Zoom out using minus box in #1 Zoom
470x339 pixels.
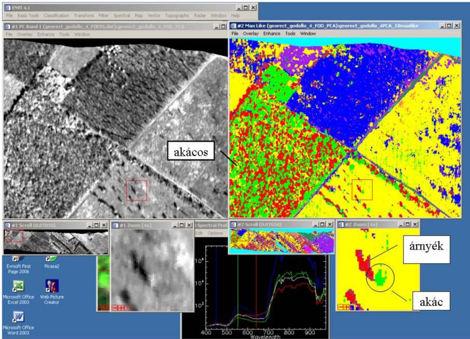click(114, 307)
